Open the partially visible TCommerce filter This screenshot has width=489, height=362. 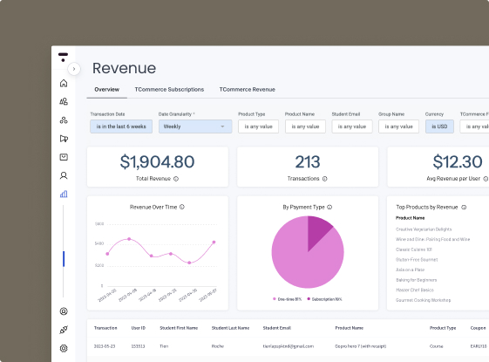click(x=474, y=126)
